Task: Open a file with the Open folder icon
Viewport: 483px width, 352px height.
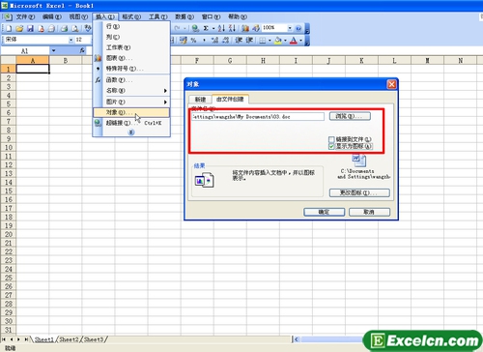Action: (19, 29)
